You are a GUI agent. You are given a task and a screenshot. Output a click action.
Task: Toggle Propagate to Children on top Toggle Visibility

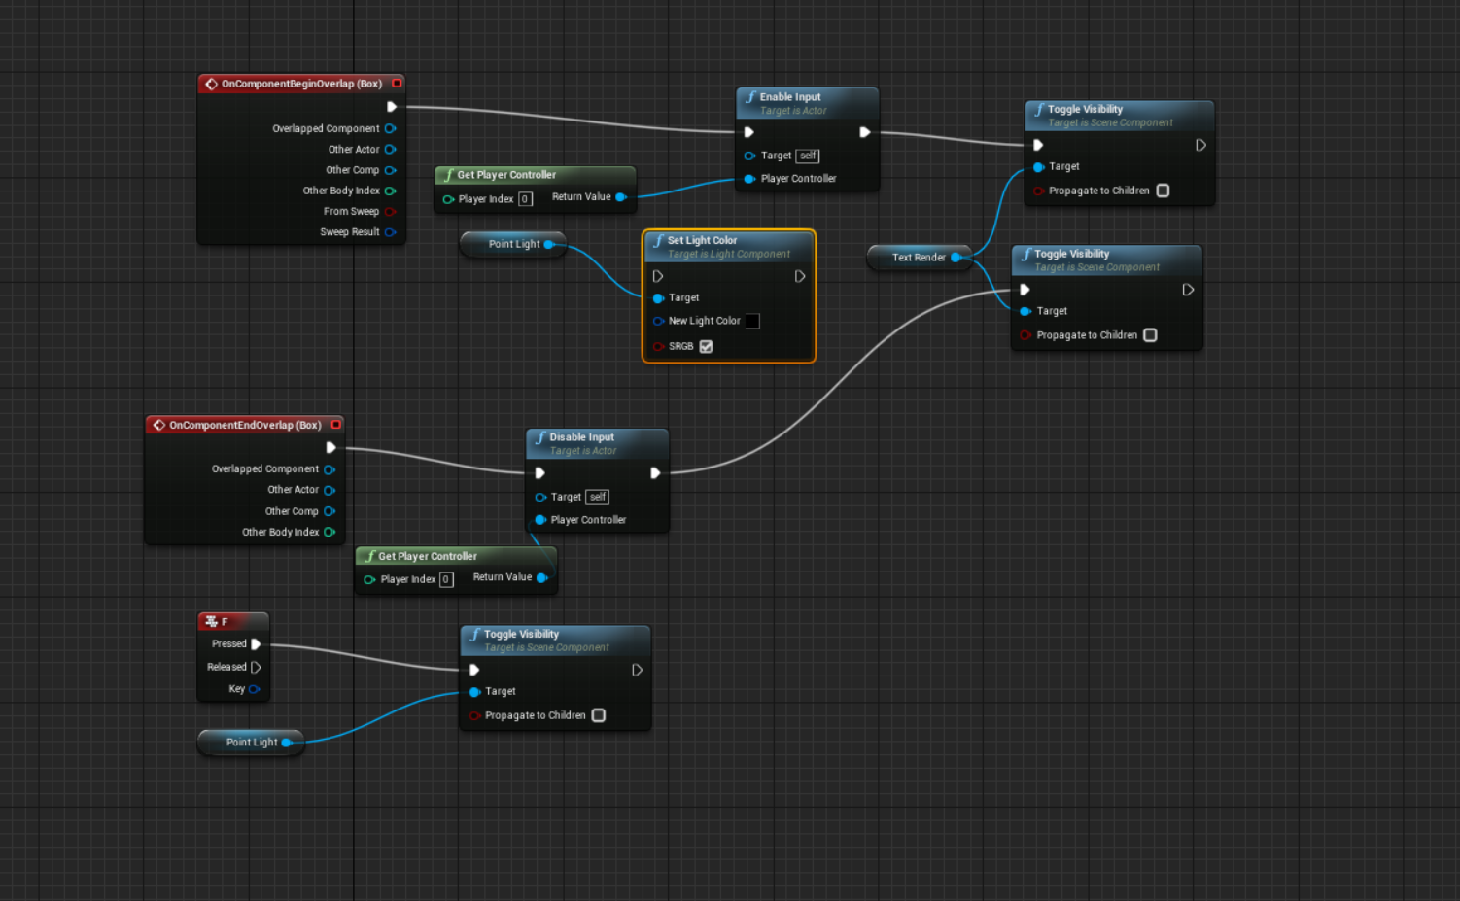1163,191
